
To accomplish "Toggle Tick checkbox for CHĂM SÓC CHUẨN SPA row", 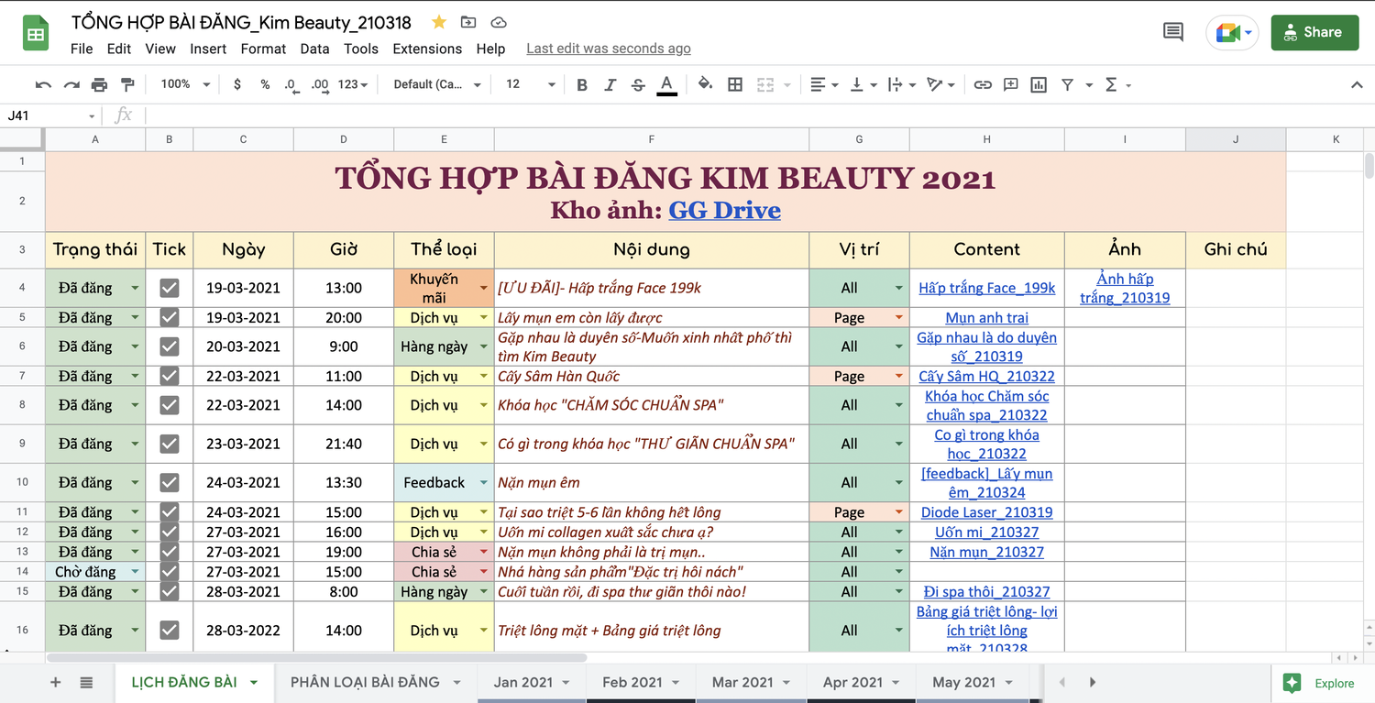I will tap(170, 405).
